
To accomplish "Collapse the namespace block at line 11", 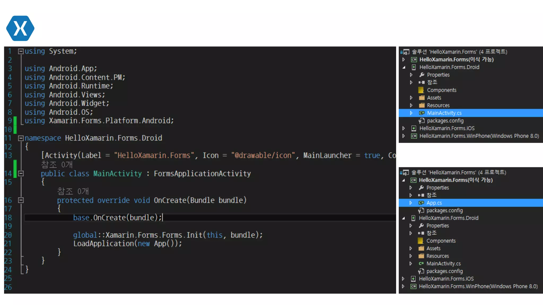I will click(21, 138).
